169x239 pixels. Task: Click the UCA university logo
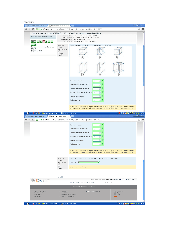[40, 180]
